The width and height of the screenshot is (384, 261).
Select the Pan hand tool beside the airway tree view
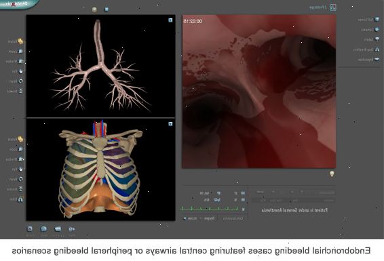click(x=20, y=71)
